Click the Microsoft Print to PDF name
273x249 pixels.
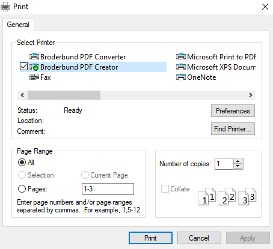click(x=221, y=57)
